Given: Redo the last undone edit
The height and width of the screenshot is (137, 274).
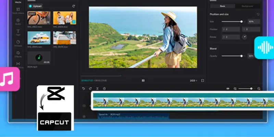Looking at the screenshot, I should click(x=90, y=89).
